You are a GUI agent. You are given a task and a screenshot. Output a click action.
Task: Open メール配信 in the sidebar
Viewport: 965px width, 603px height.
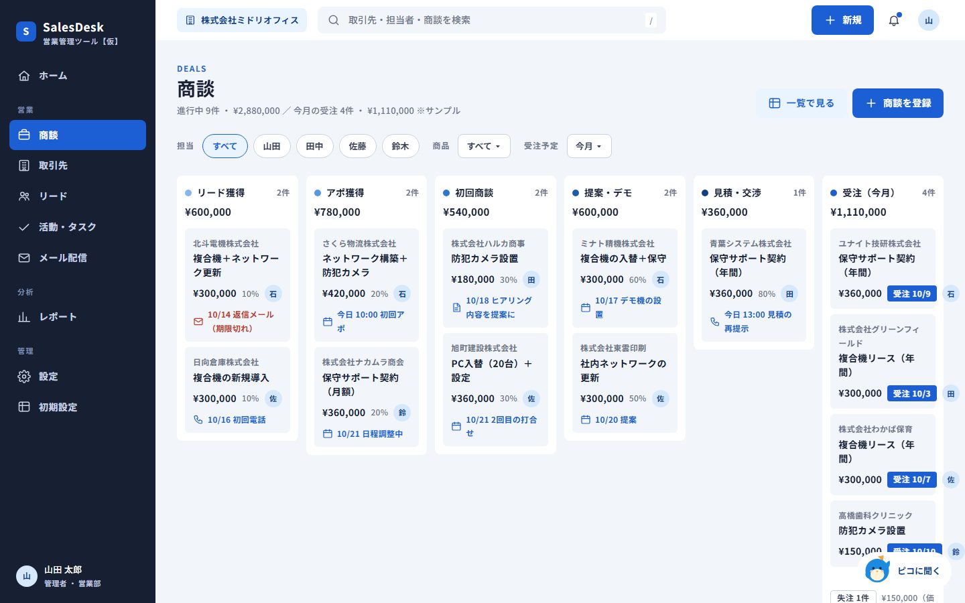click(x=78, y=258)
